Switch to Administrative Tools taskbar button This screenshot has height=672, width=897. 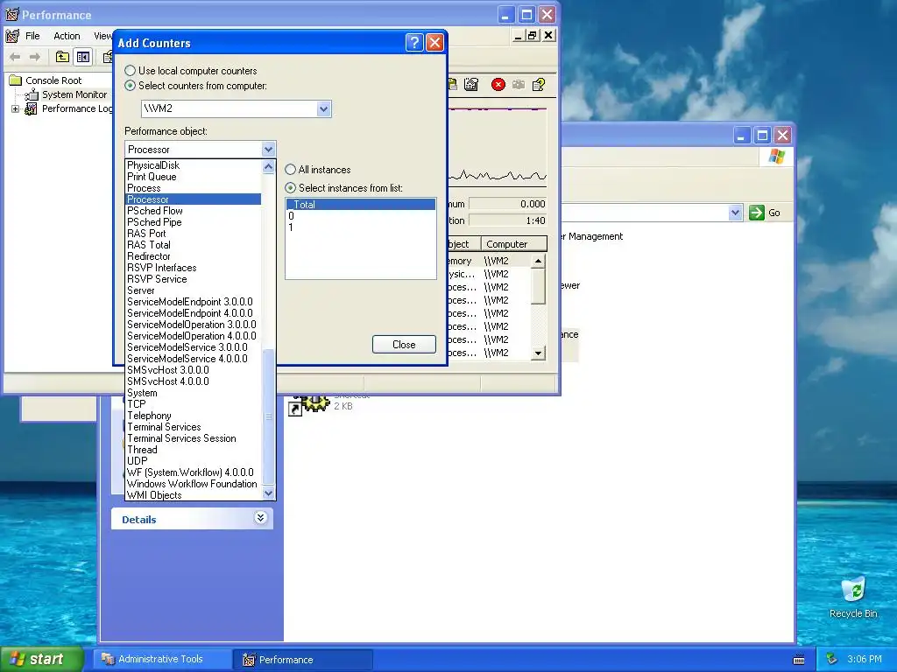161,659
